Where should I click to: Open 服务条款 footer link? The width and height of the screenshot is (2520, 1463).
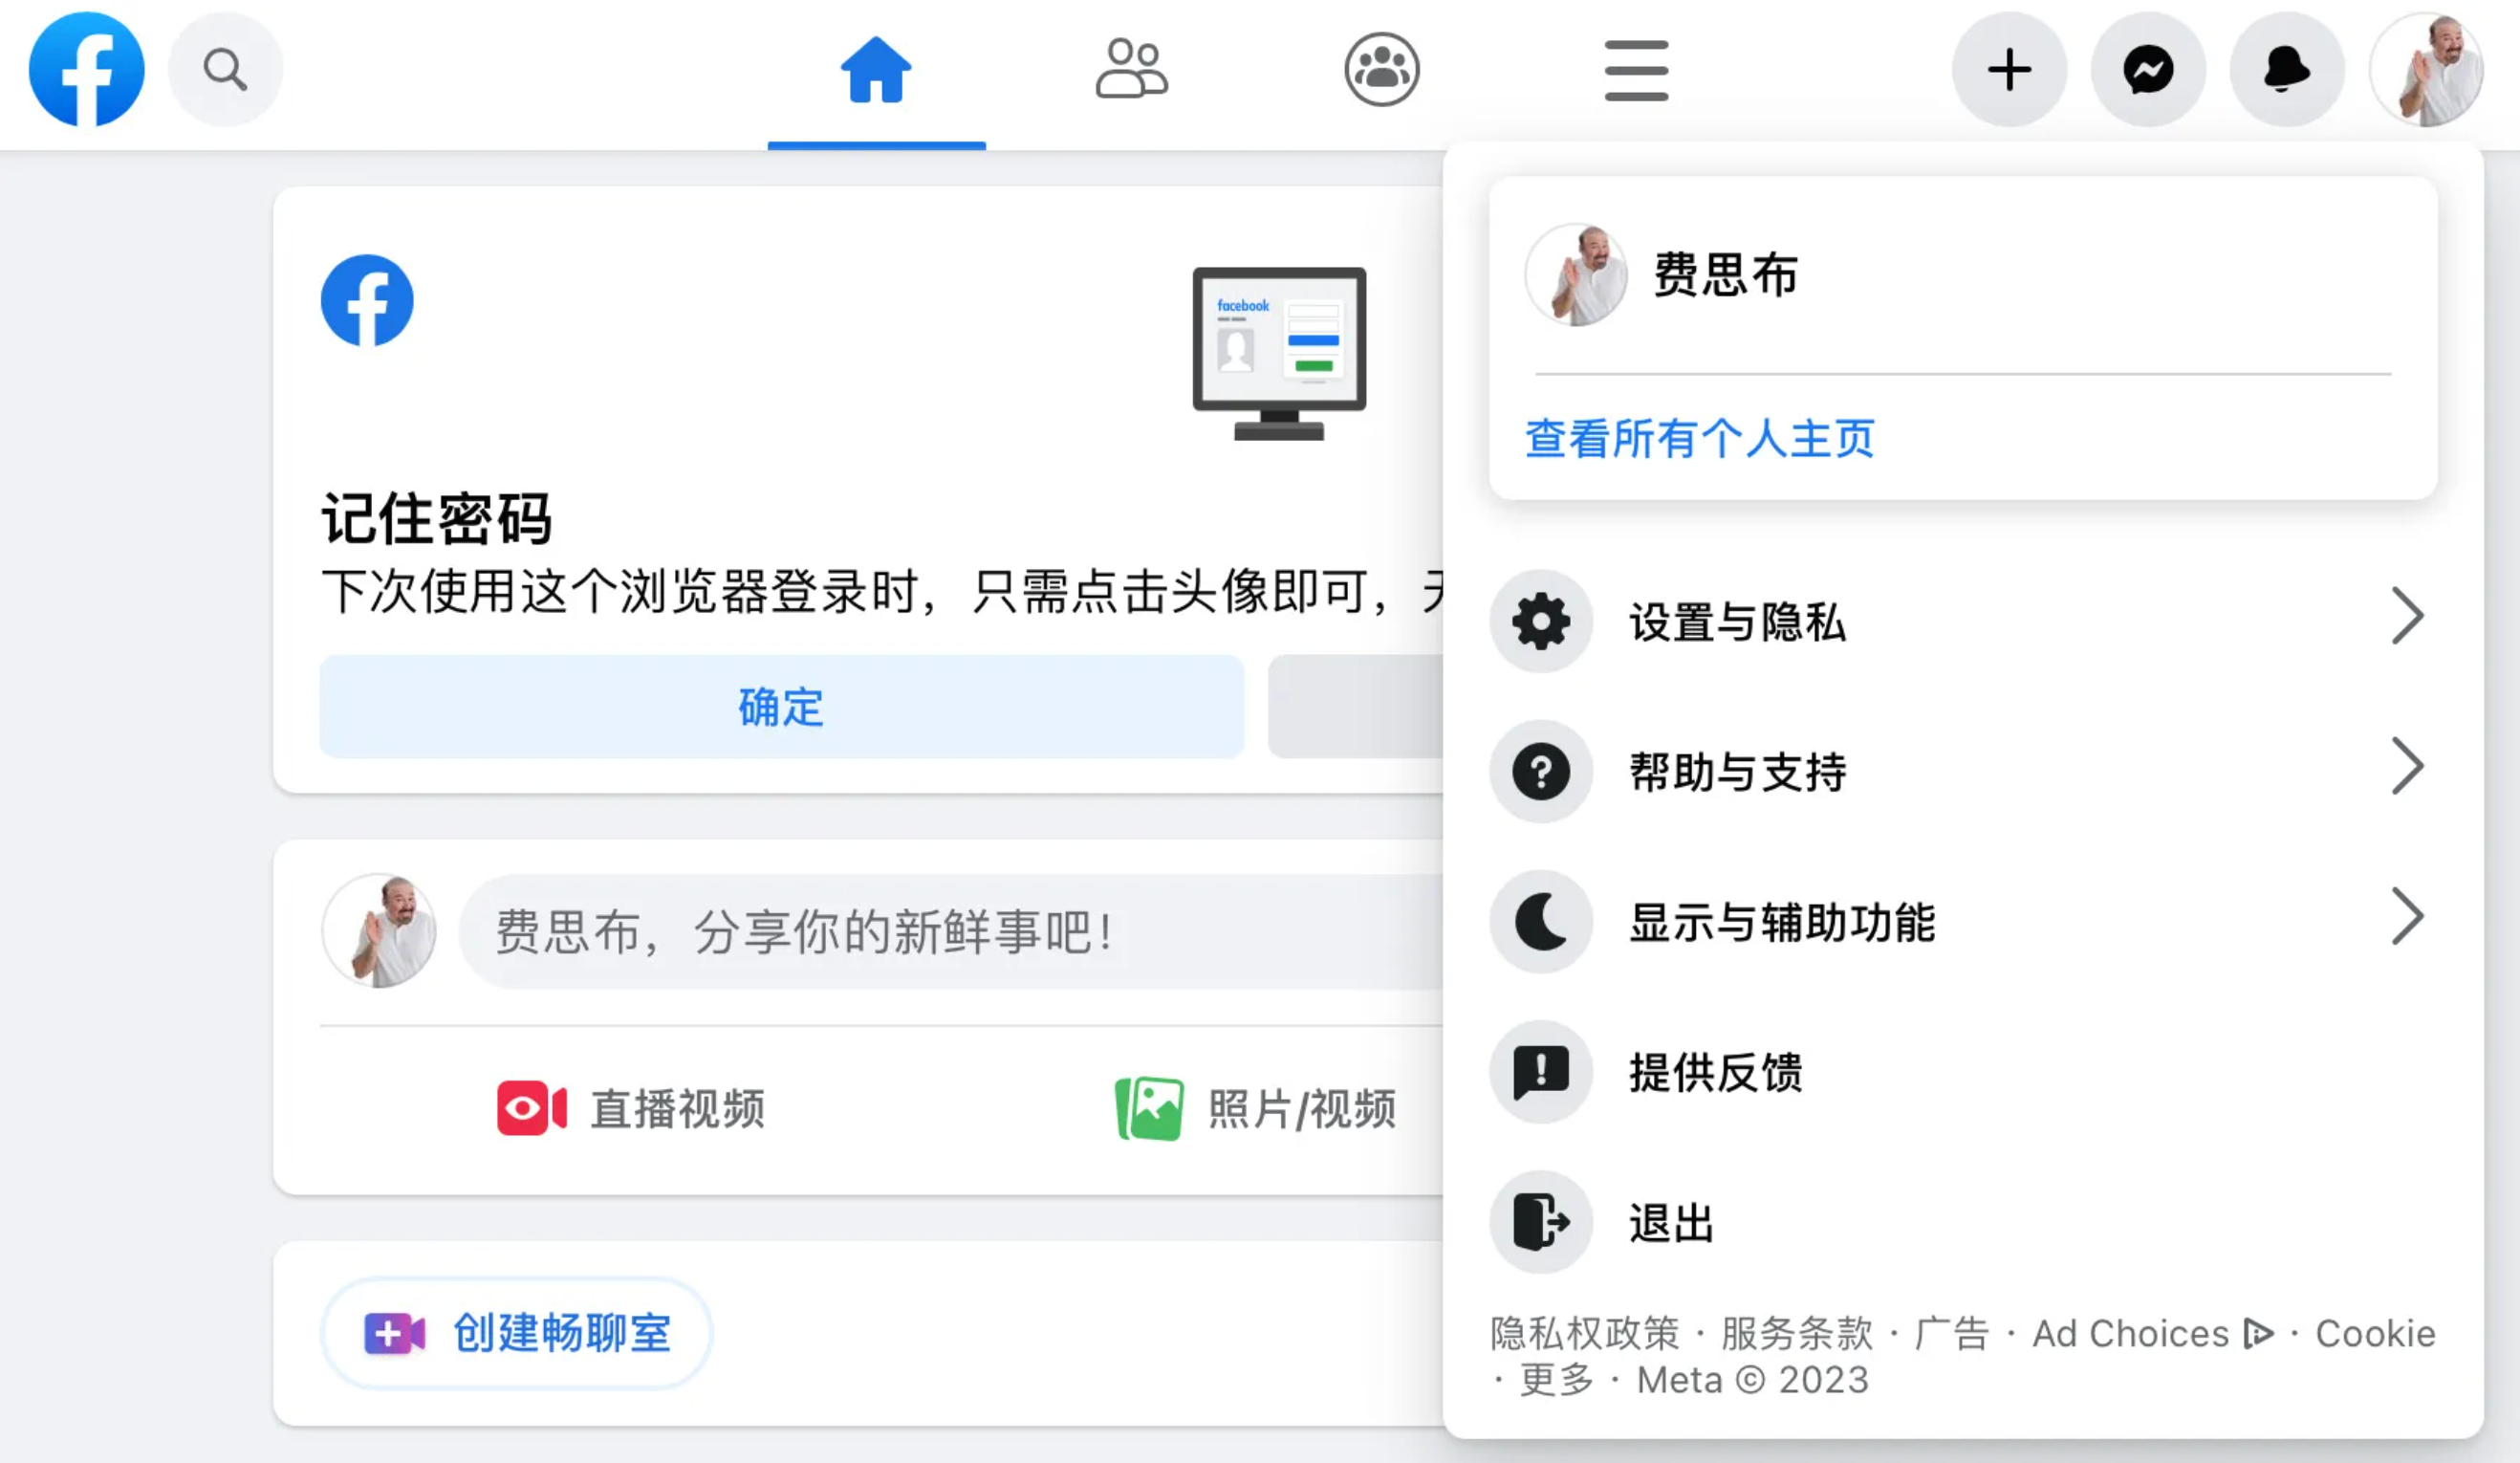point(1797,1333)
